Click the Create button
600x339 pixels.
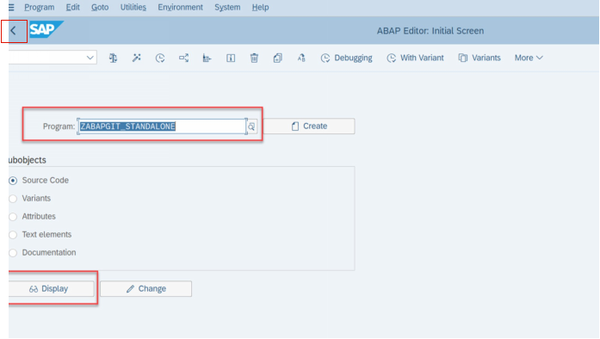click(x=309, y=126)
